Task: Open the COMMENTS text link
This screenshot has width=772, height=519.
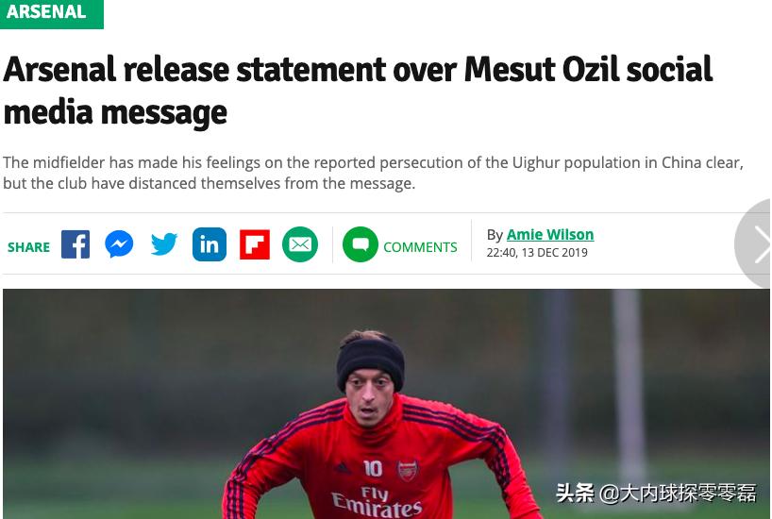Action: click(x=420, y=247)
